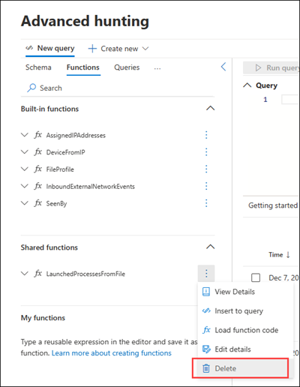Collapse the Query editor section
Viewport: 300px width, 387px height.
click(247, 85)
